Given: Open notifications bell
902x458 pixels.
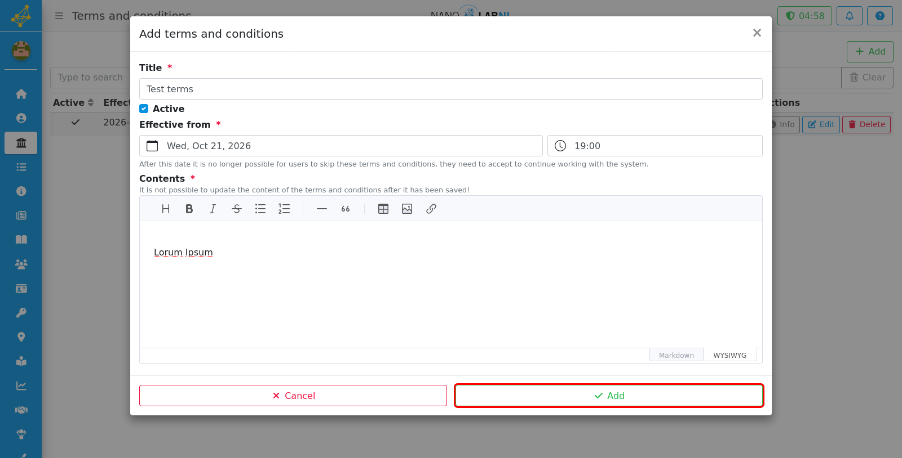Looking at the screenshot, I should (x=850, y=16).
